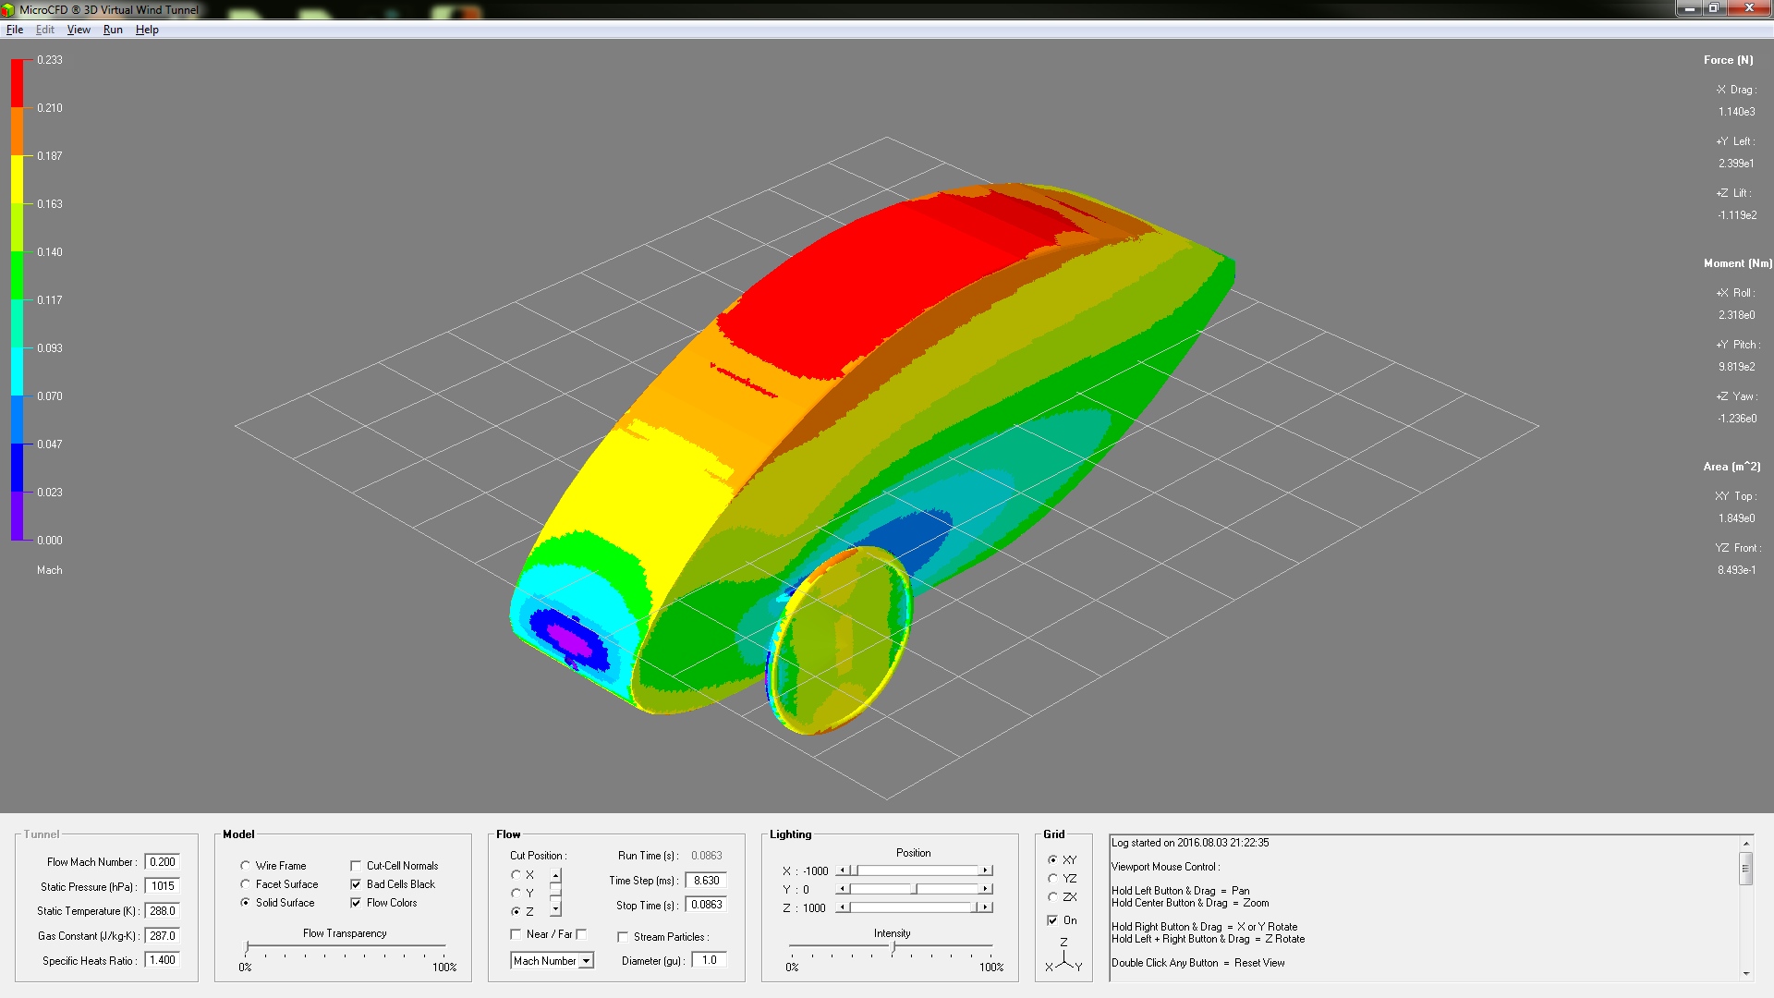Open the Mach Number dropdown
The width and height of the screenshot is (1774, 998).
[x=586, y=961]
